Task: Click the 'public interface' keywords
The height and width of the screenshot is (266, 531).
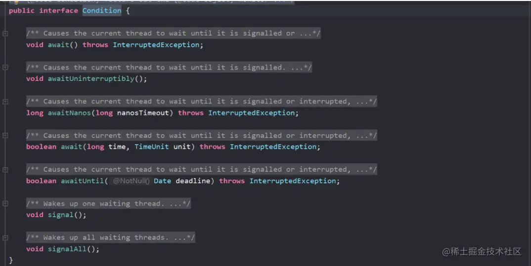Action: (x=44, y=10)
